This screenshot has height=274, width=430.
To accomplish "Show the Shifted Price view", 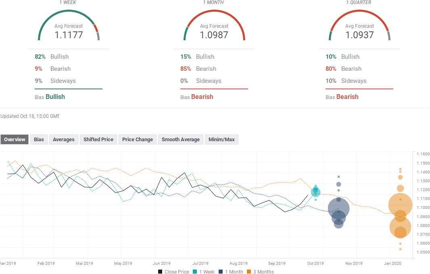I will pos(98,140).
